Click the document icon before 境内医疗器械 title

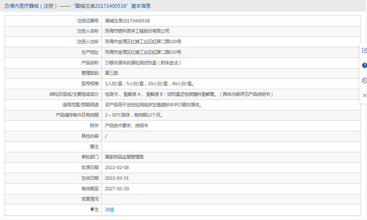[7, 6]
